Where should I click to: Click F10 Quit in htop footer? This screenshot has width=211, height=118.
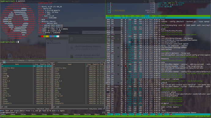(x=172, y=114)
